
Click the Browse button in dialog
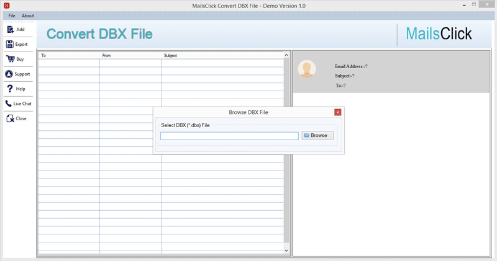pyautogui.click(x=317, y=135)
